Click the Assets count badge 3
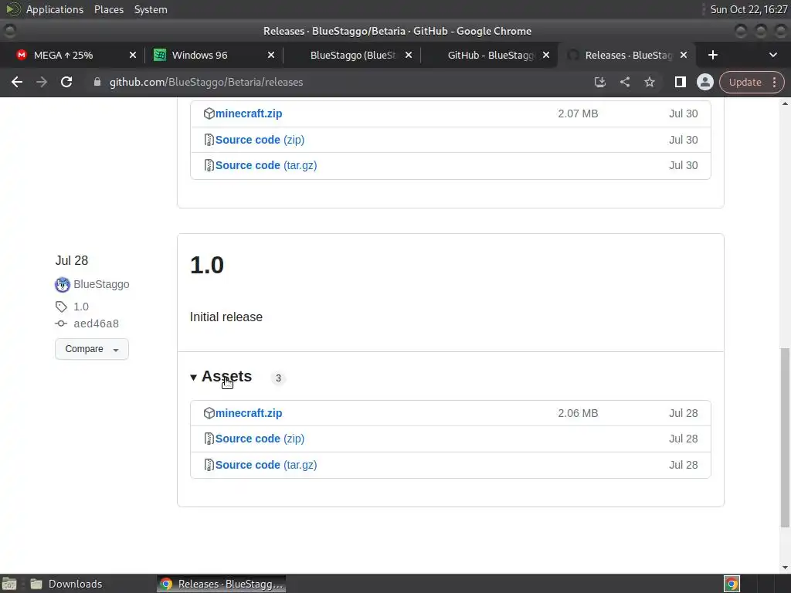 (x=278, y=378)
